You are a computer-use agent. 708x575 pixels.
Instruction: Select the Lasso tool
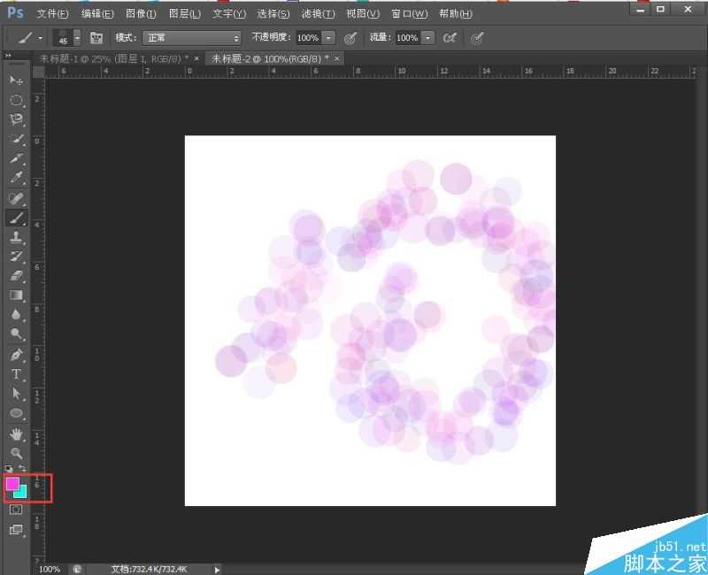(16, 119)
